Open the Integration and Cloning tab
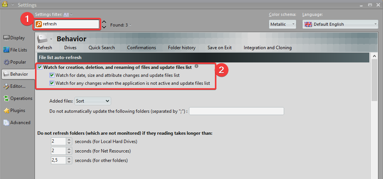Viewport: 383px width, 179px height. (267, 48)
